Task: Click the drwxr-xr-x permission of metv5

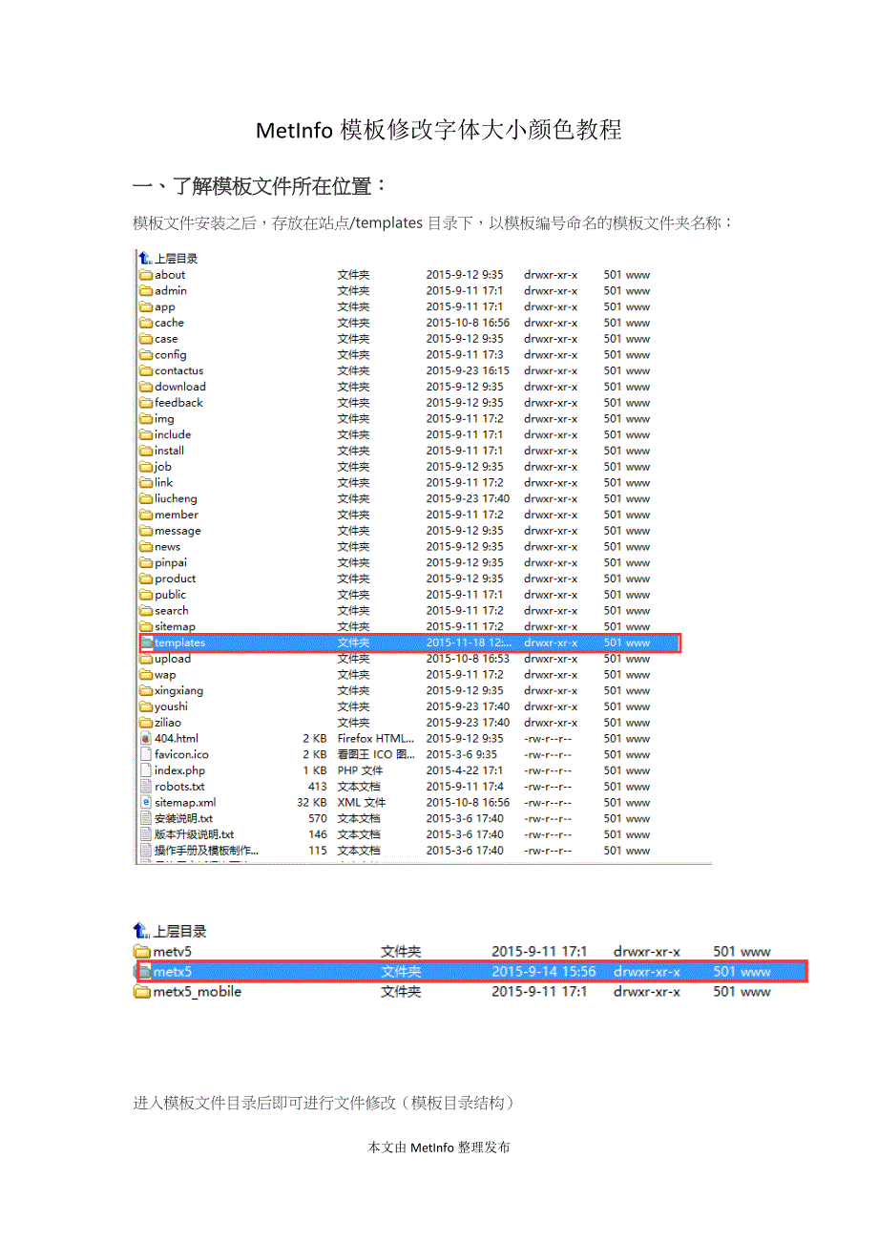Action: point(647,952)
